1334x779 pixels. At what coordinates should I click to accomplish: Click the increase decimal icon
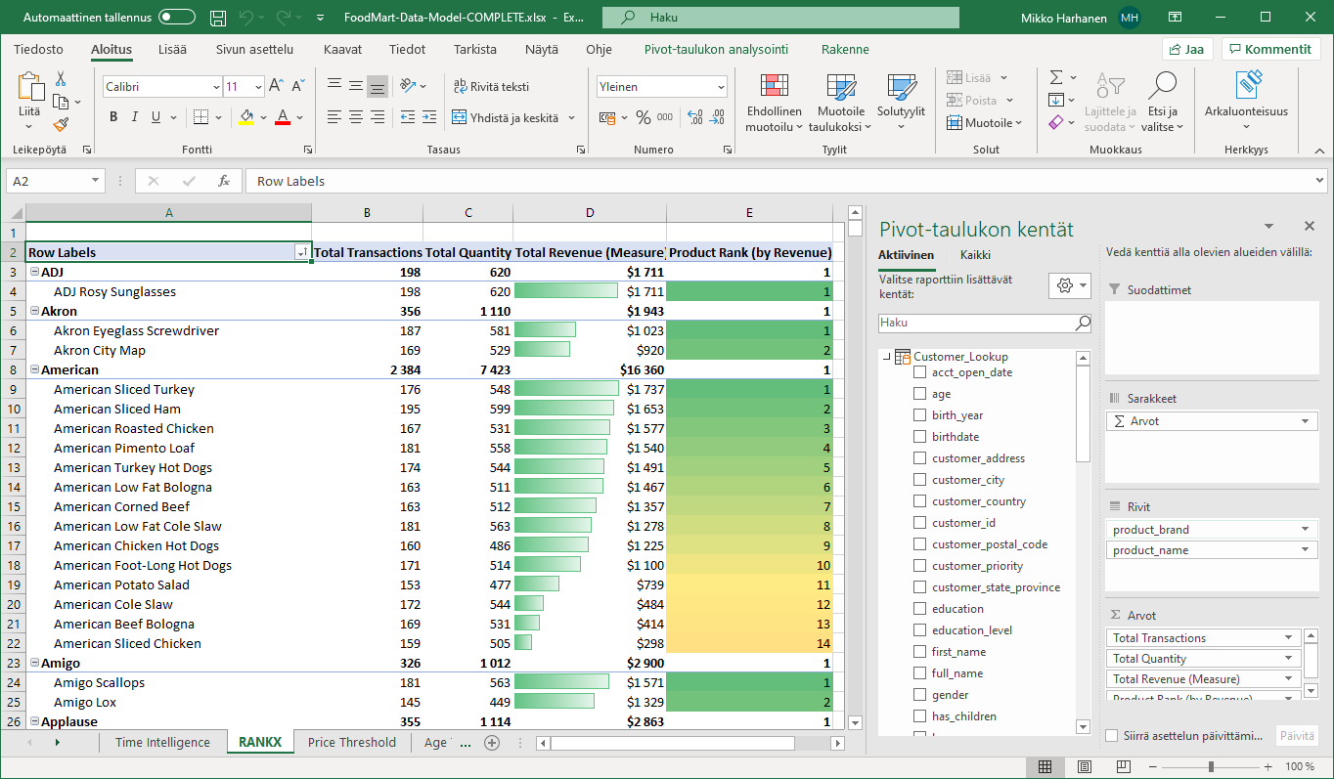pyautogui.click(x=695, y=117)
